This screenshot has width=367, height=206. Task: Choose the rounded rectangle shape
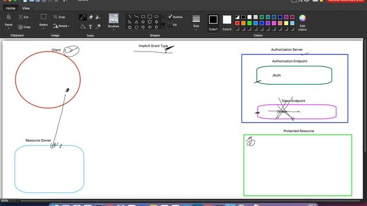pos(150,17)
